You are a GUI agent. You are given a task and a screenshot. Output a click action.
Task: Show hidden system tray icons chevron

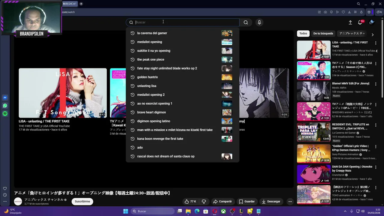click(x=345, y=211)
